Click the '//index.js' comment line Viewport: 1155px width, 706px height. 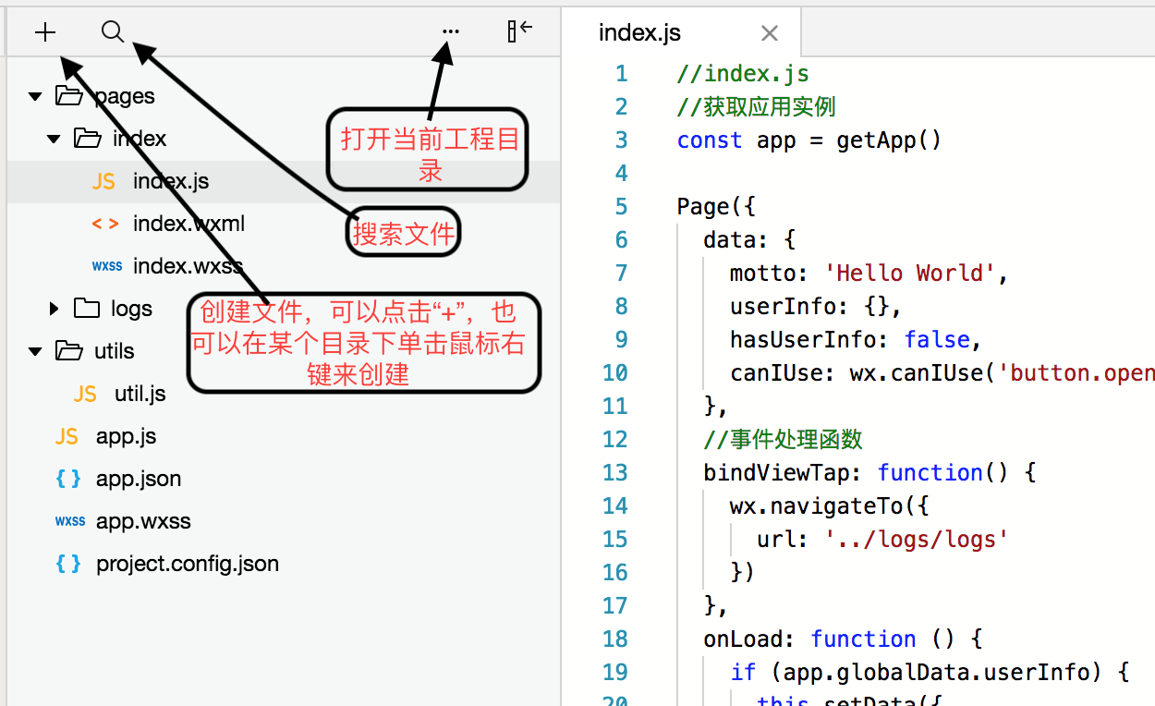tap(743, 73)
